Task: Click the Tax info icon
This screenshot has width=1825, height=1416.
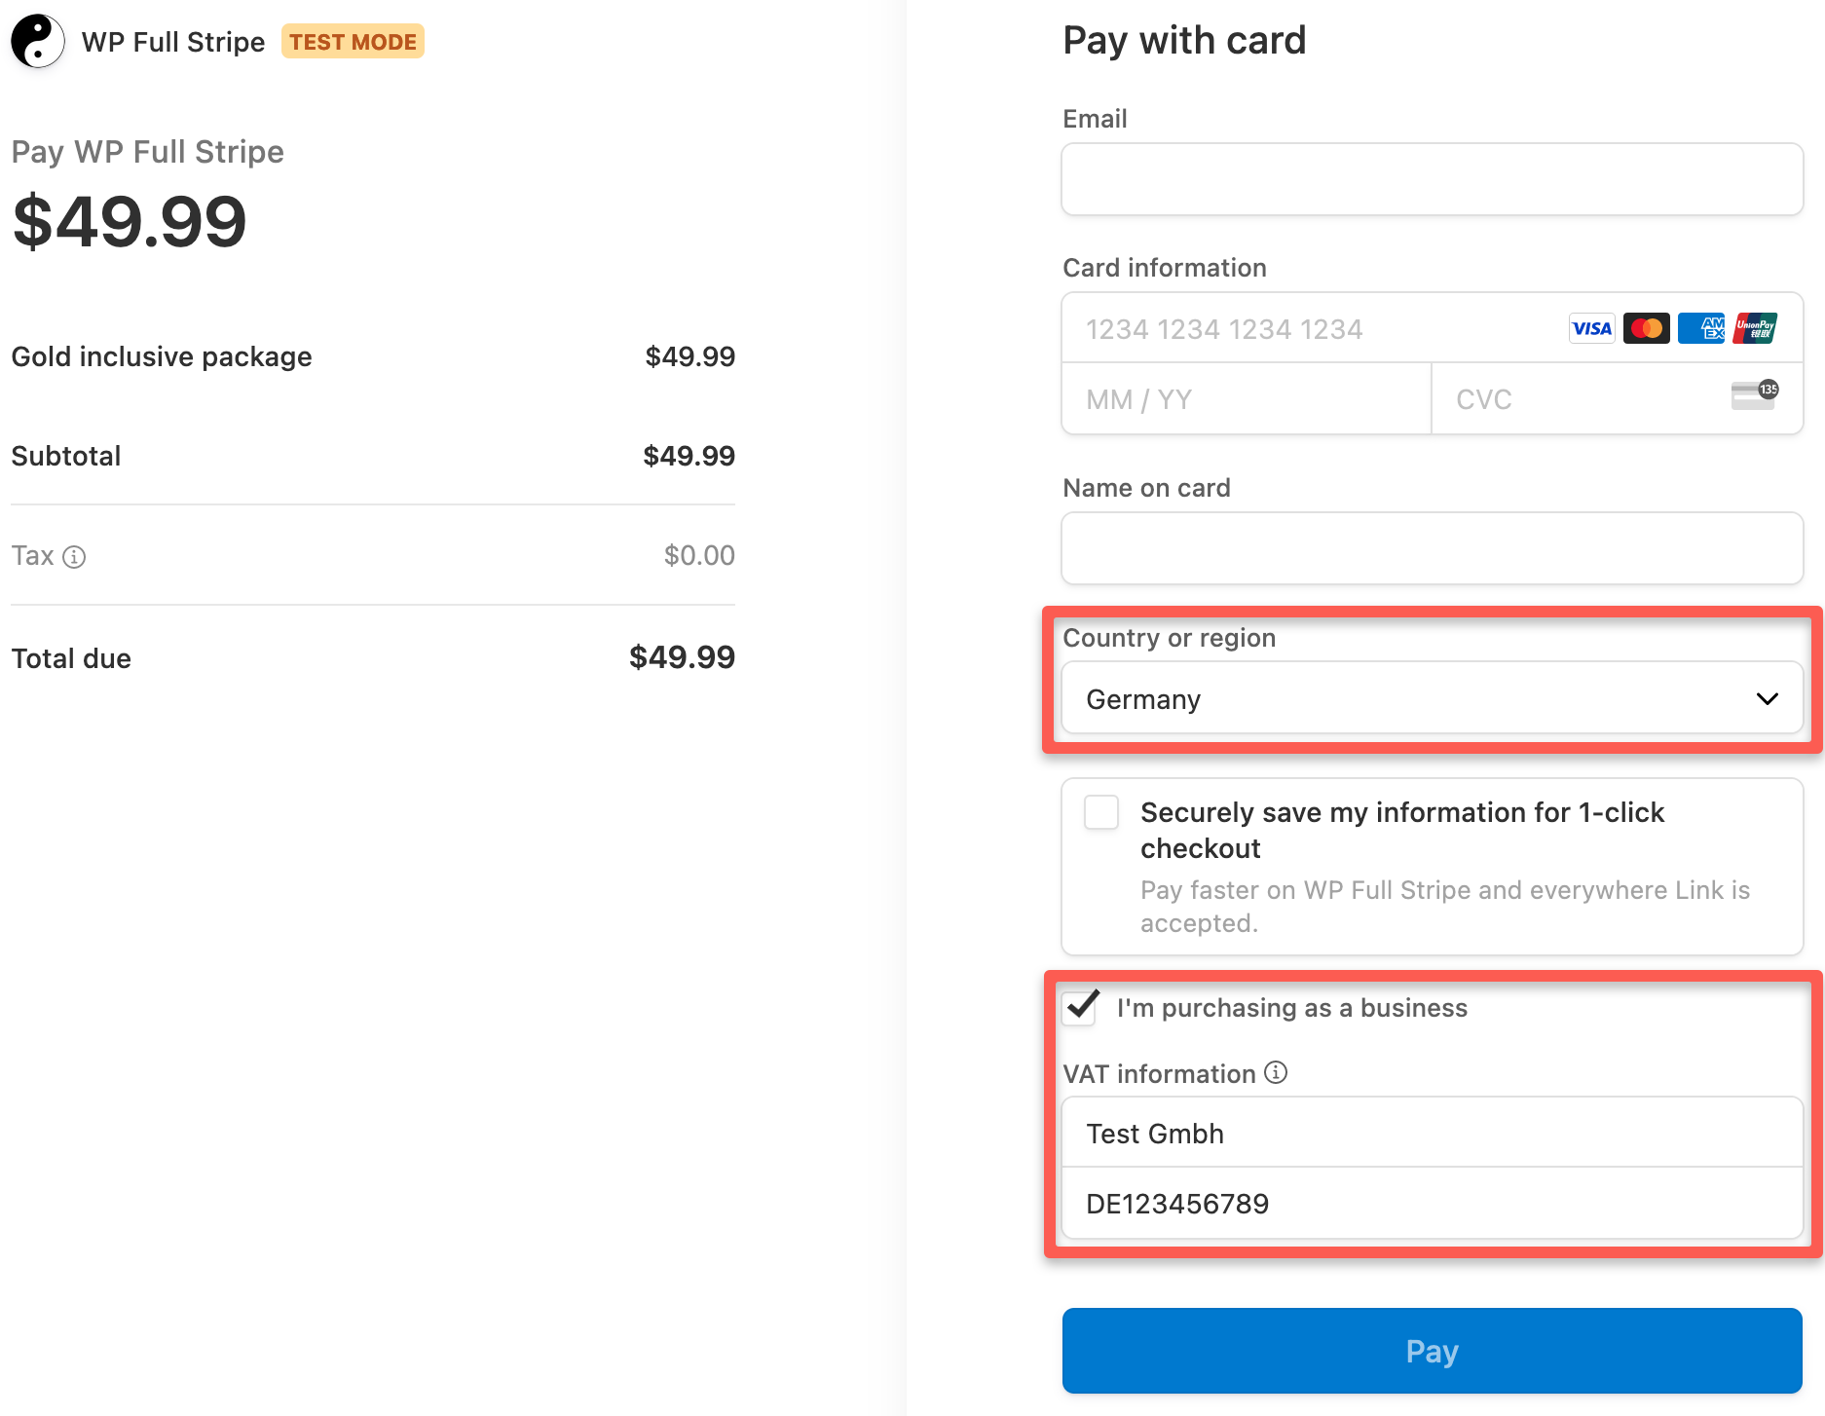Action: click(x=75, y=556)
